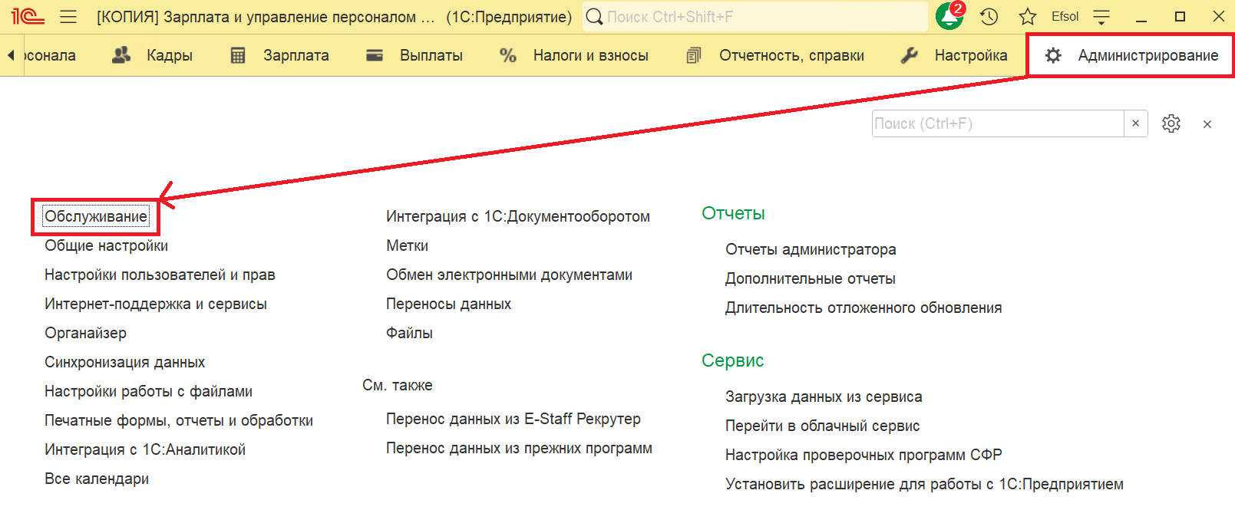Open Синхронизация данных
The width and height of the screenshot is (1235, 510).
coord(124,362)
